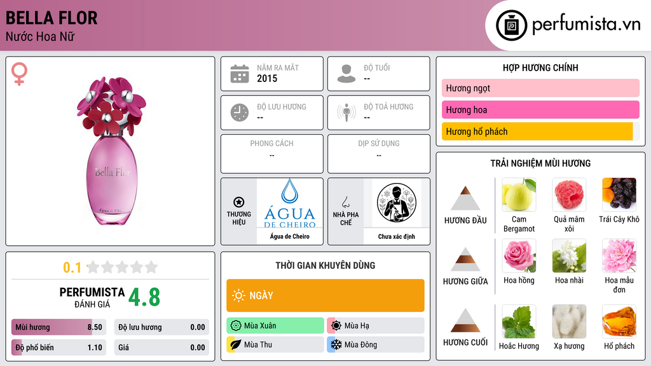Click the flower icon beside Mùa Xuân

coord(236,326)
